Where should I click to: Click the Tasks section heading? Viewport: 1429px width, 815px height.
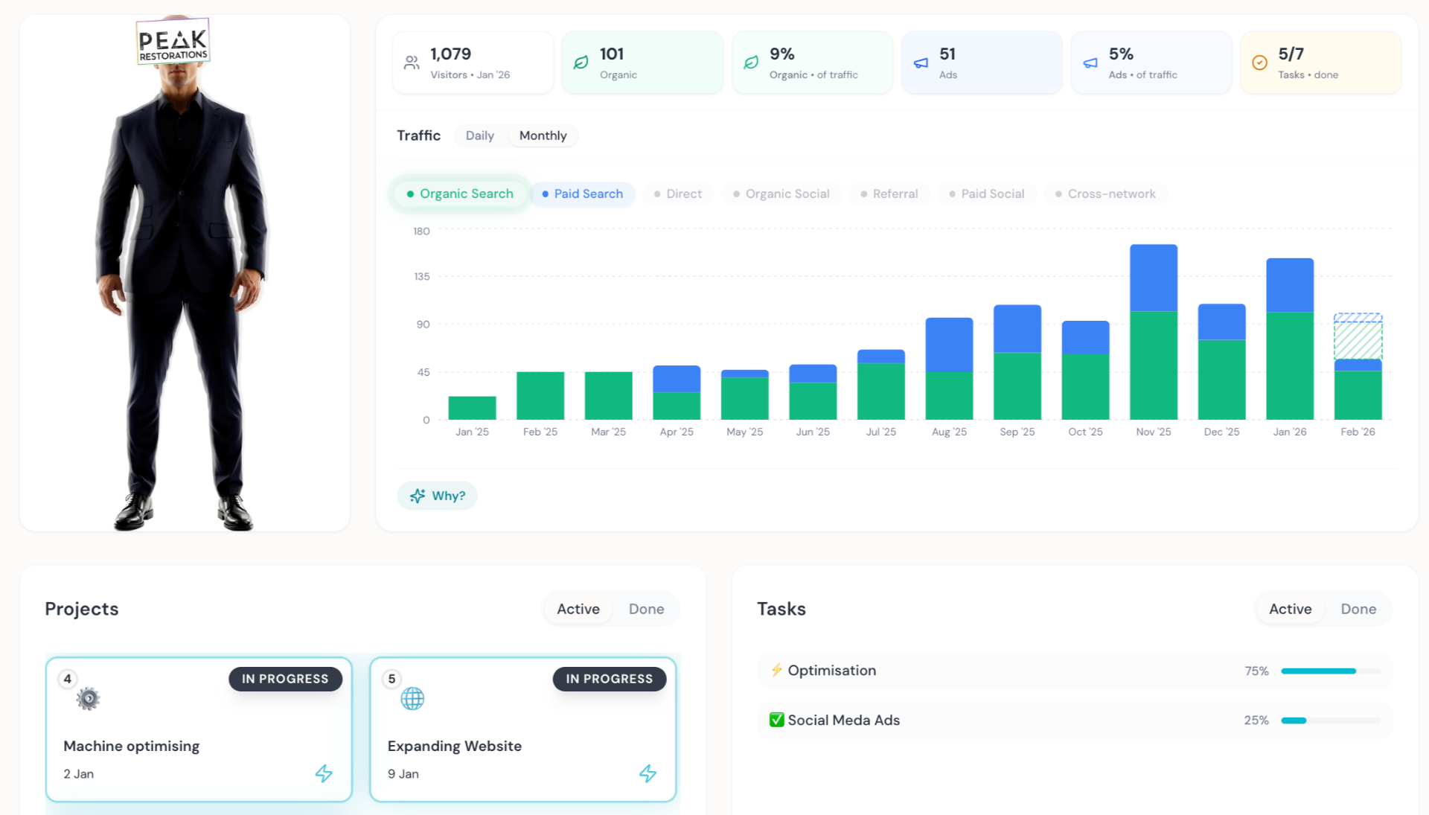pyautogui.click(x=781, y=609)
